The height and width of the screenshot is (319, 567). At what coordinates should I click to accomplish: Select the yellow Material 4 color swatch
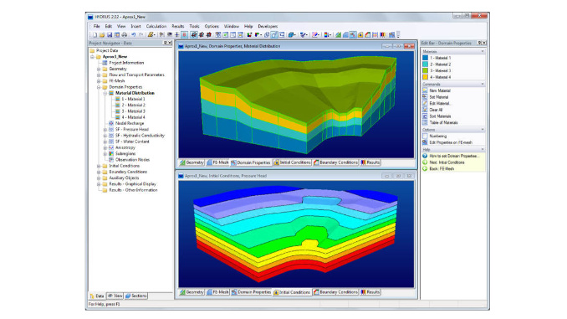coord(425,77)
